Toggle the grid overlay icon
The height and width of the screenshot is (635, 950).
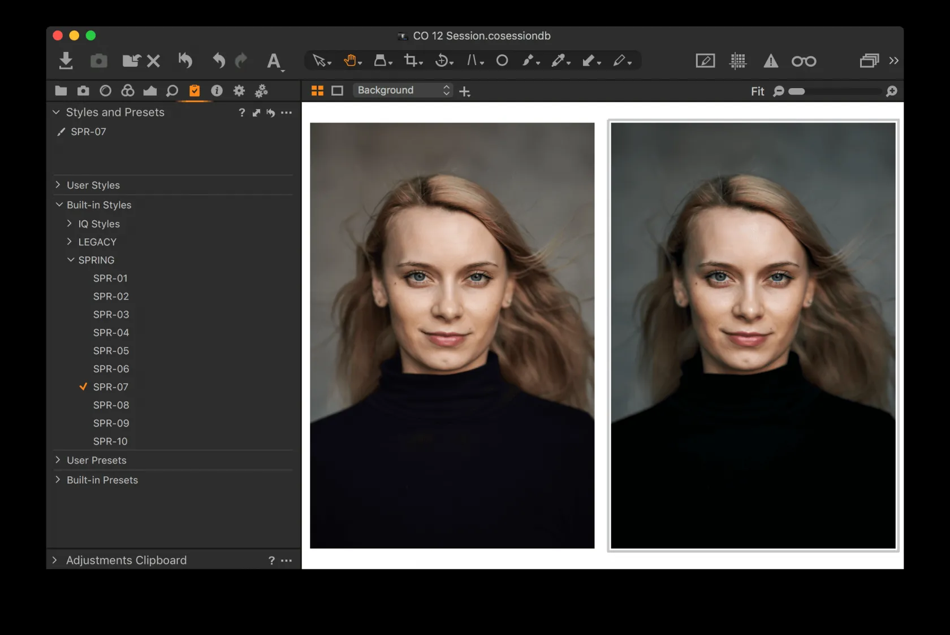[x=738, y=61]
